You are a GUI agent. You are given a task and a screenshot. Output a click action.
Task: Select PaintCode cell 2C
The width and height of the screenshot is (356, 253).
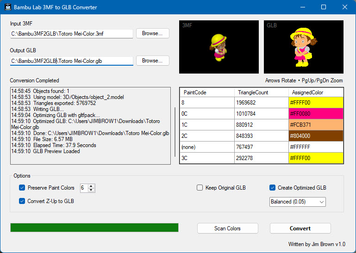pos(207,136)
